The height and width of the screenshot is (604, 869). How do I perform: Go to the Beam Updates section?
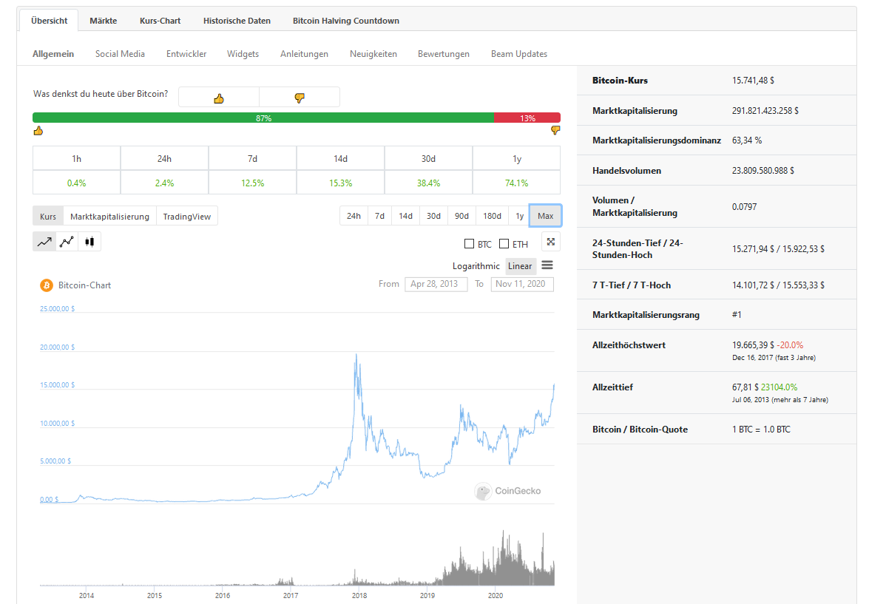519,54
